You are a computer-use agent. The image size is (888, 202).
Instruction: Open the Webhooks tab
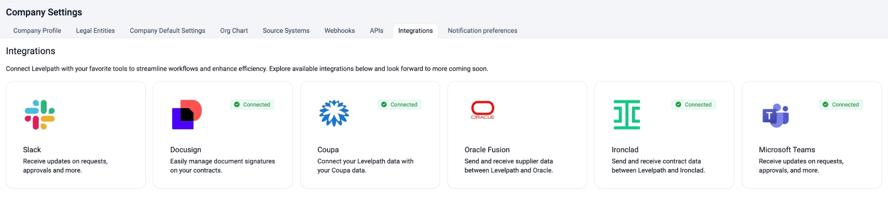coord(340,31)
